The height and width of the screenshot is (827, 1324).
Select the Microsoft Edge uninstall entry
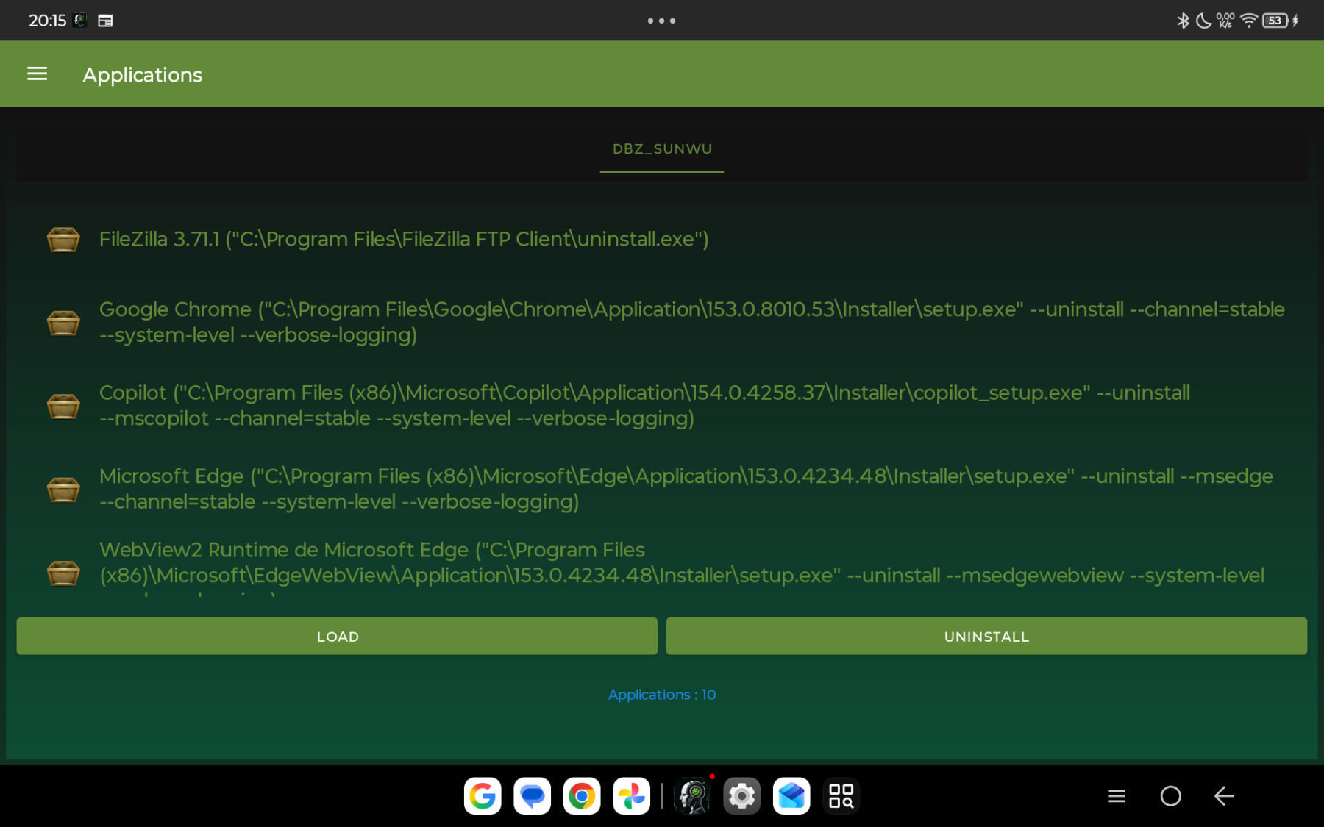[x=686, y=489]
